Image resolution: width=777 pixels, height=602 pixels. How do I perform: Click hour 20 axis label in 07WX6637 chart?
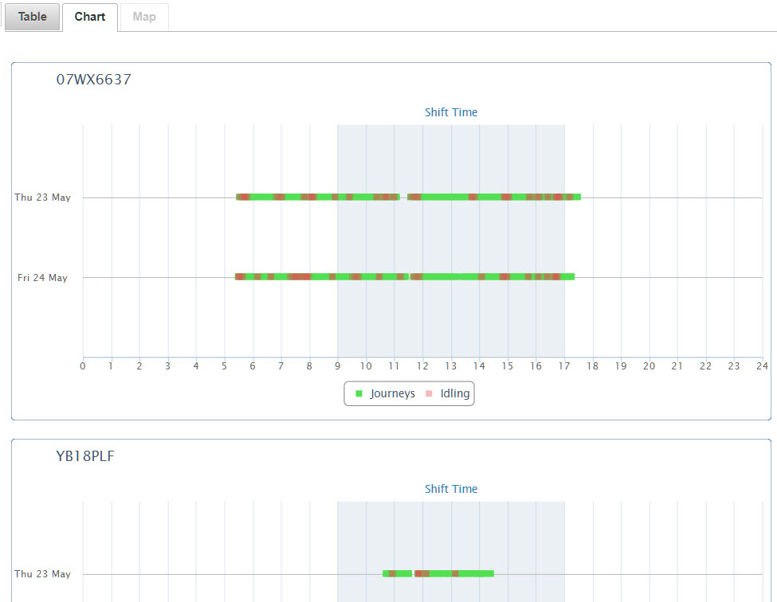(649, 366)
